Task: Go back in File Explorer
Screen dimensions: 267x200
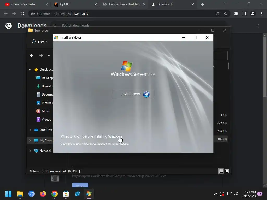Action: 32,55
